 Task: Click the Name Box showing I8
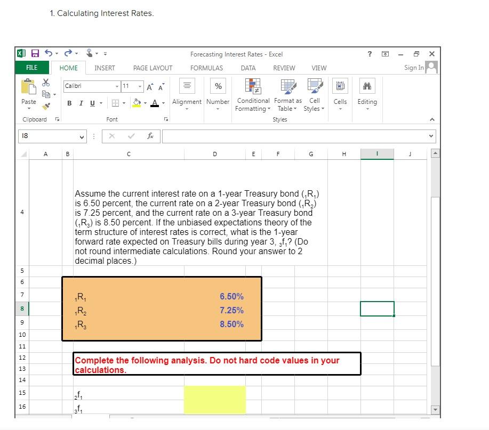coord(48,136)
